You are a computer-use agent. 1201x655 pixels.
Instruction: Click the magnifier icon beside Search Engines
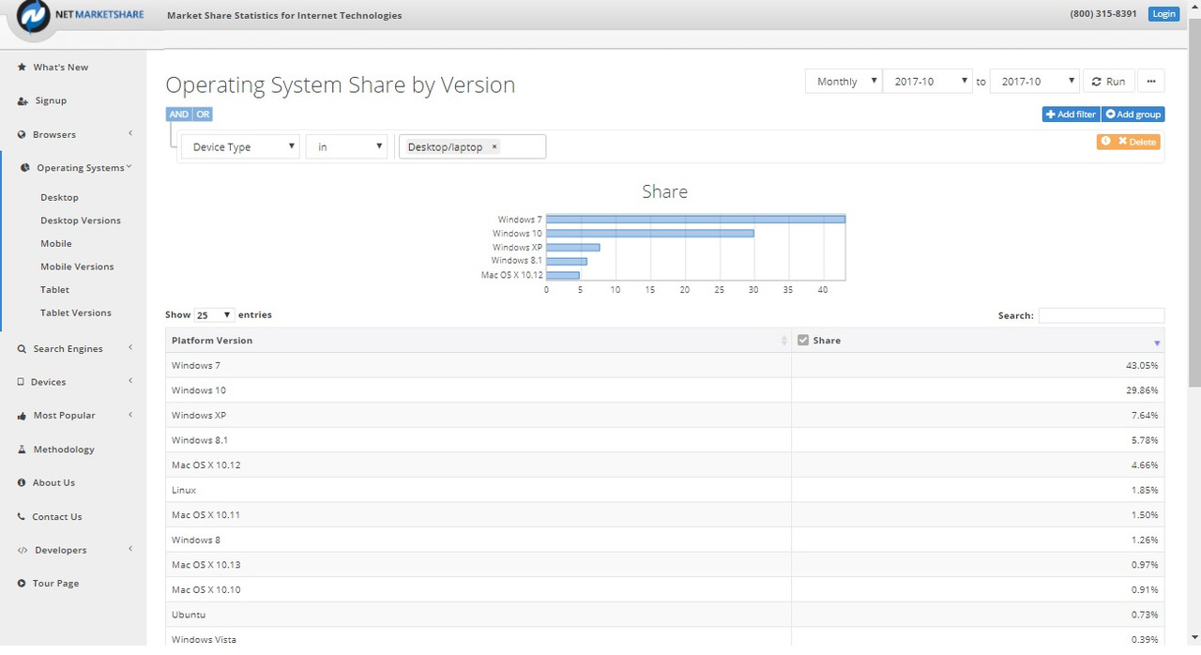click(23, 349)
